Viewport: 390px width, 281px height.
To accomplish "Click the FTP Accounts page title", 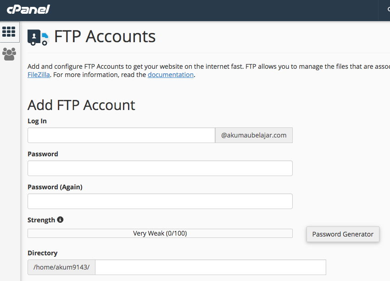I will 105,36.
